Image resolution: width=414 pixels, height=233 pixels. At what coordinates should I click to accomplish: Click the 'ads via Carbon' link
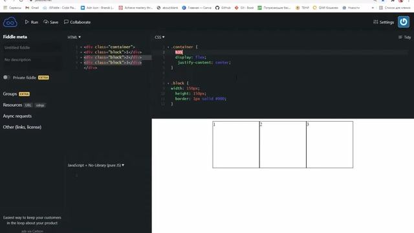(x=32, y=231)
